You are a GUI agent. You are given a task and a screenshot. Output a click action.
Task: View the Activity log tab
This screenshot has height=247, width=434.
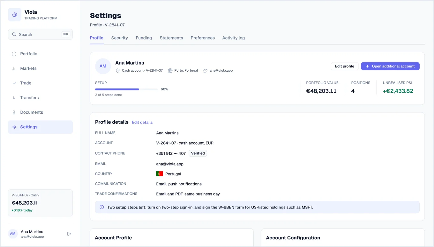tap(234, 38)
